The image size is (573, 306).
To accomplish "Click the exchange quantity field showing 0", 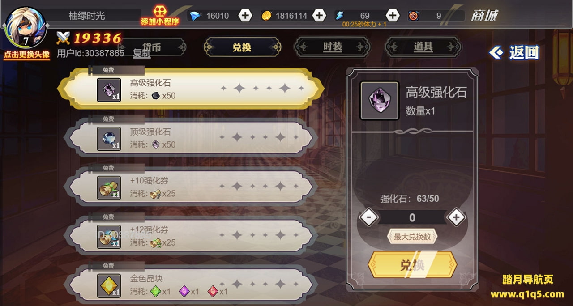I will (x=412, y=218).
